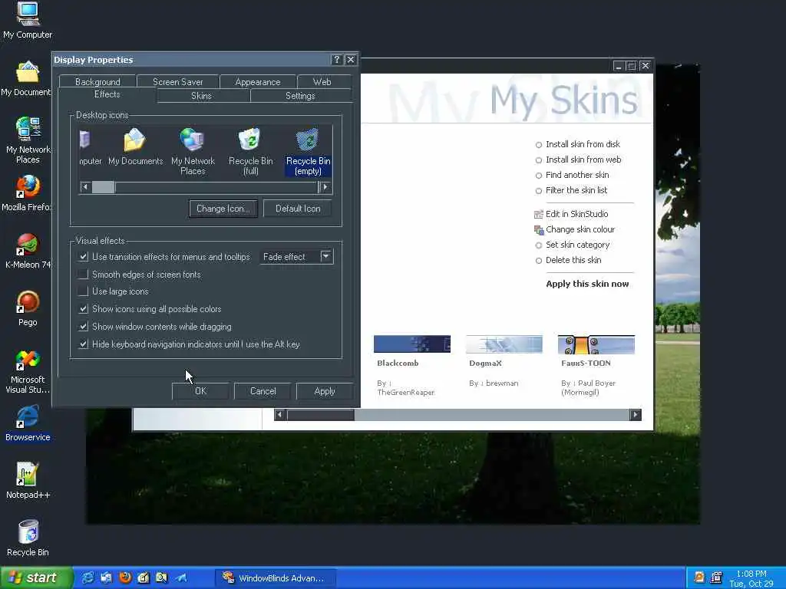Launch Mozilla Firefox desktop shortcut

pyautogui.click(x=26, y=193)
